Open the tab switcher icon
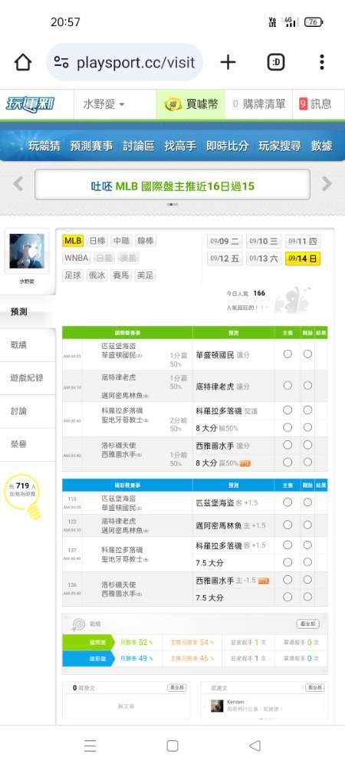This screenshot has width=345, height=767. pyautogui.click(x=276, y=62)
